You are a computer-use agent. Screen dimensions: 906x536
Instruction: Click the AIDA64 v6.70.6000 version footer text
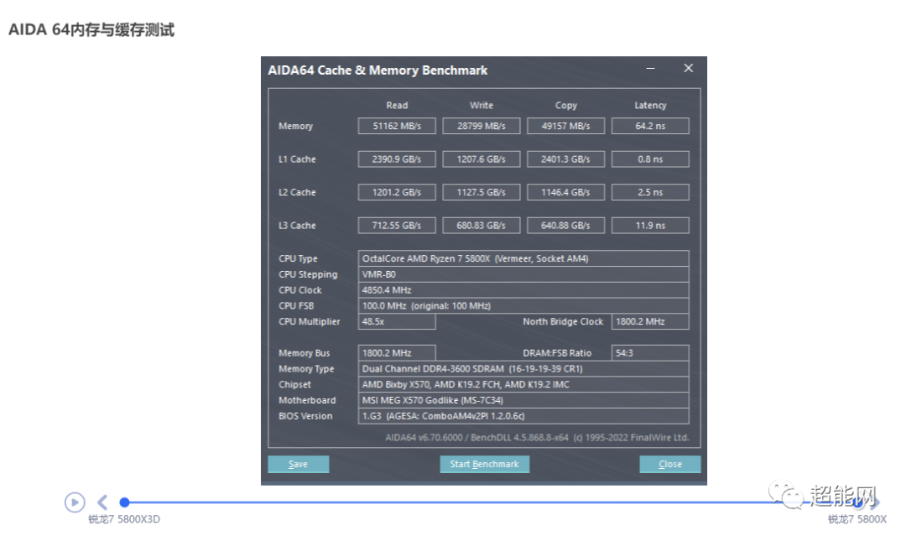point(538,437)
